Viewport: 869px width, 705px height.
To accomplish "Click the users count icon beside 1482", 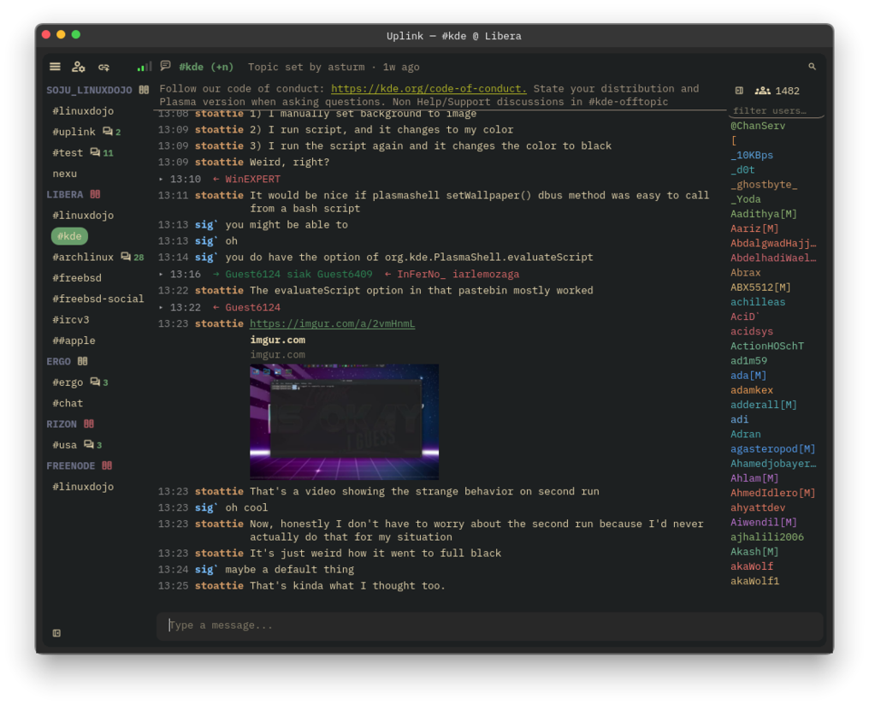I will click(763, 91).
